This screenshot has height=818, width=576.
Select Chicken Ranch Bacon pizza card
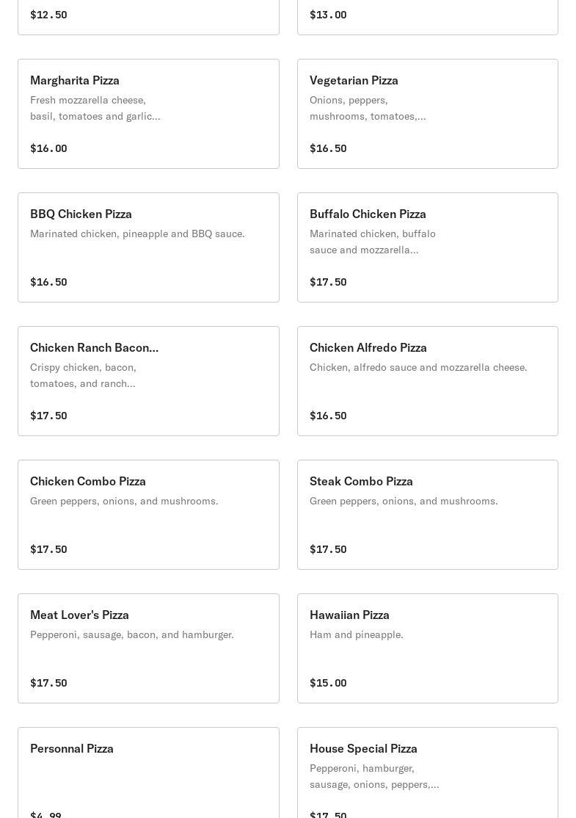[x=148, y=381]
